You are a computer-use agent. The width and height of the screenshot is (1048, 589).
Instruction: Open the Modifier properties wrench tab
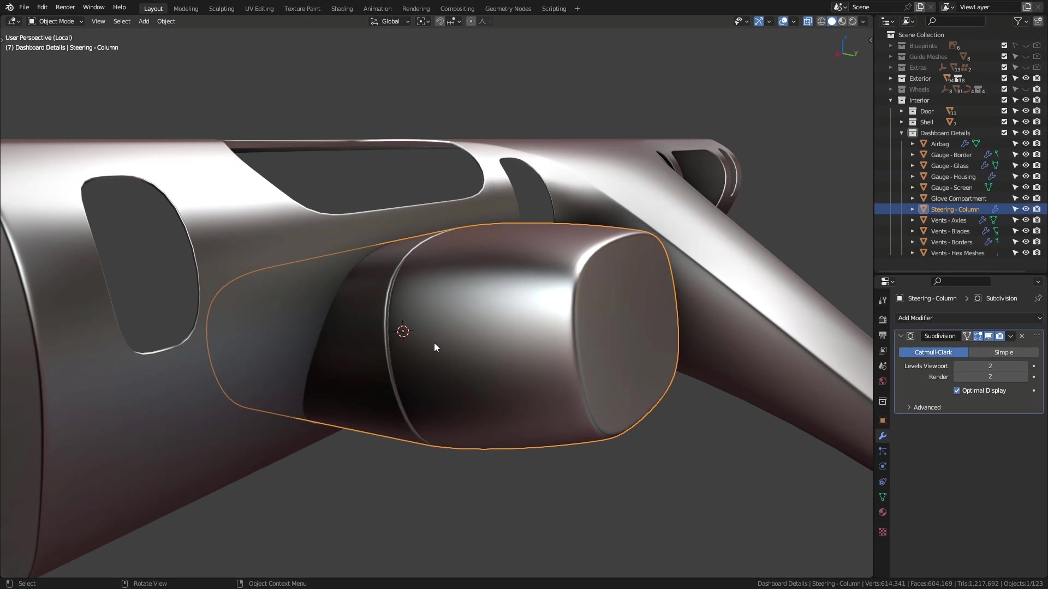[x=883, y=436]
